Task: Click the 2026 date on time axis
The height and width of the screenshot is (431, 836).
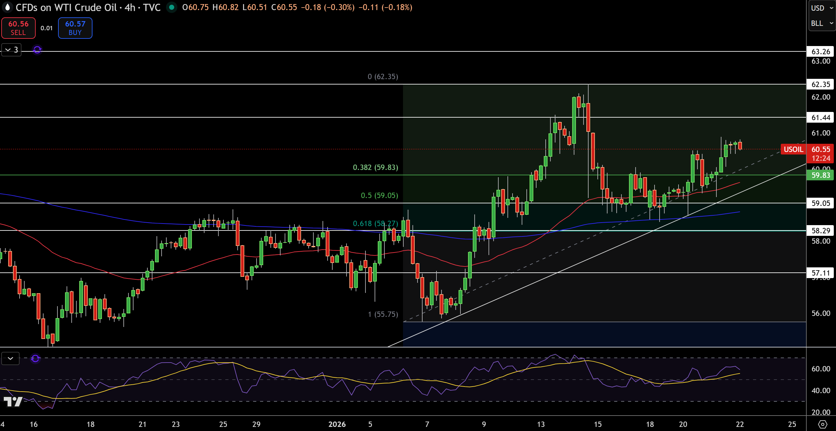Action: coord(337,424)
